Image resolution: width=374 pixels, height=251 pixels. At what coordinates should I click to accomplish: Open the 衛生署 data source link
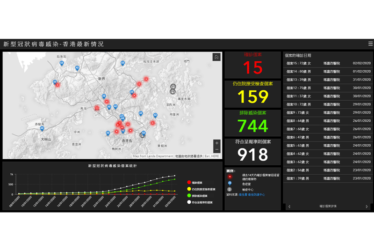tap(243, 195)
